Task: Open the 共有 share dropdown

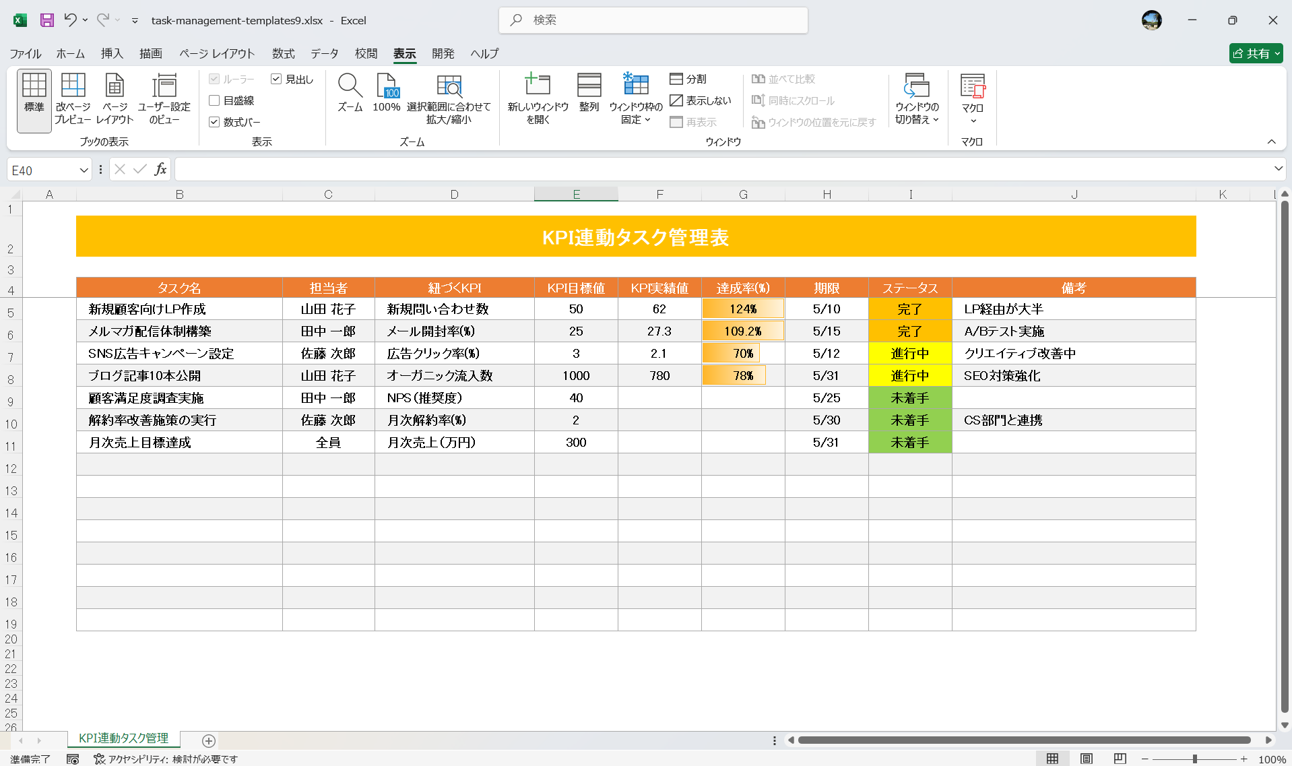Action: tap(1256, 53)
